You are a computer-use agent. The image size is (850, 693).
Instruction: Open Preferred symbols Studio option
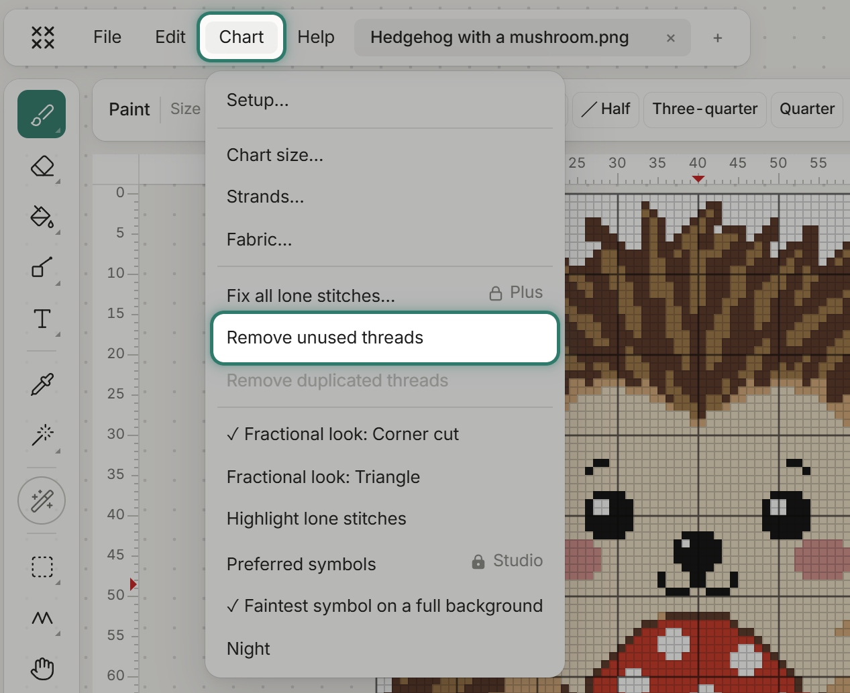coord(385,564)
